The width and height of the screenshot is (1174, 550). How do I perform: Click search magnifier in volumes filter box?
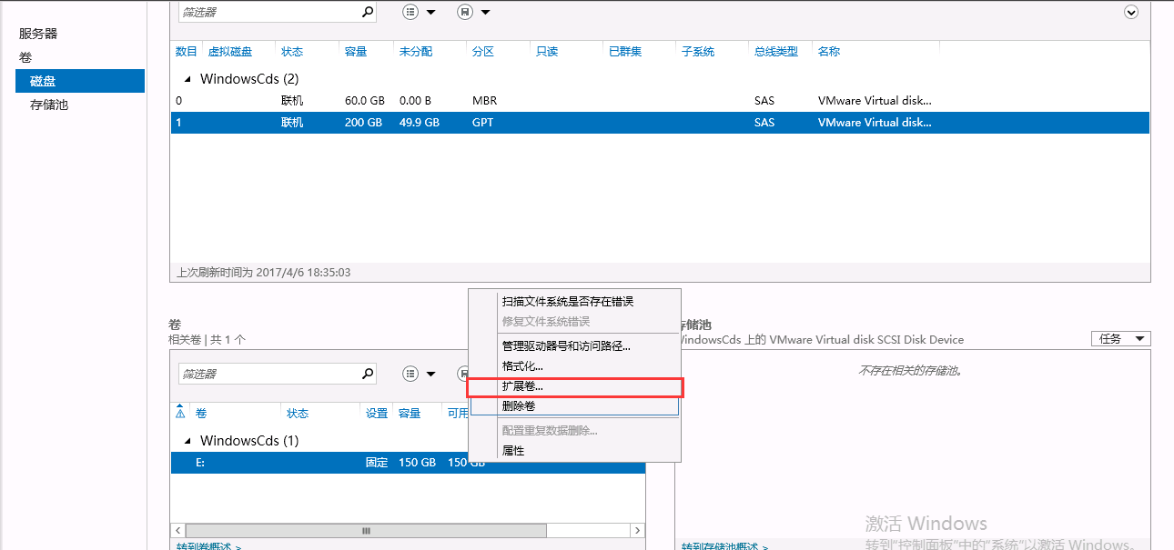[367, 374]
